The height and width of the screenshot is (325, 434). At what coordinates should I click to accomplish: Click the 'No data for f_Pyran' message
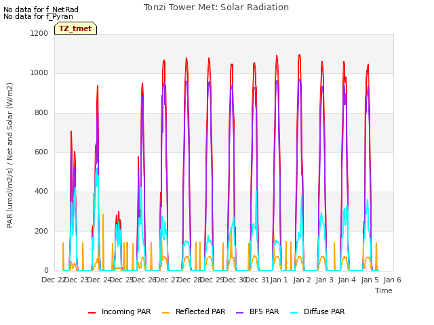pyautogui.click(x=38, y=16)
